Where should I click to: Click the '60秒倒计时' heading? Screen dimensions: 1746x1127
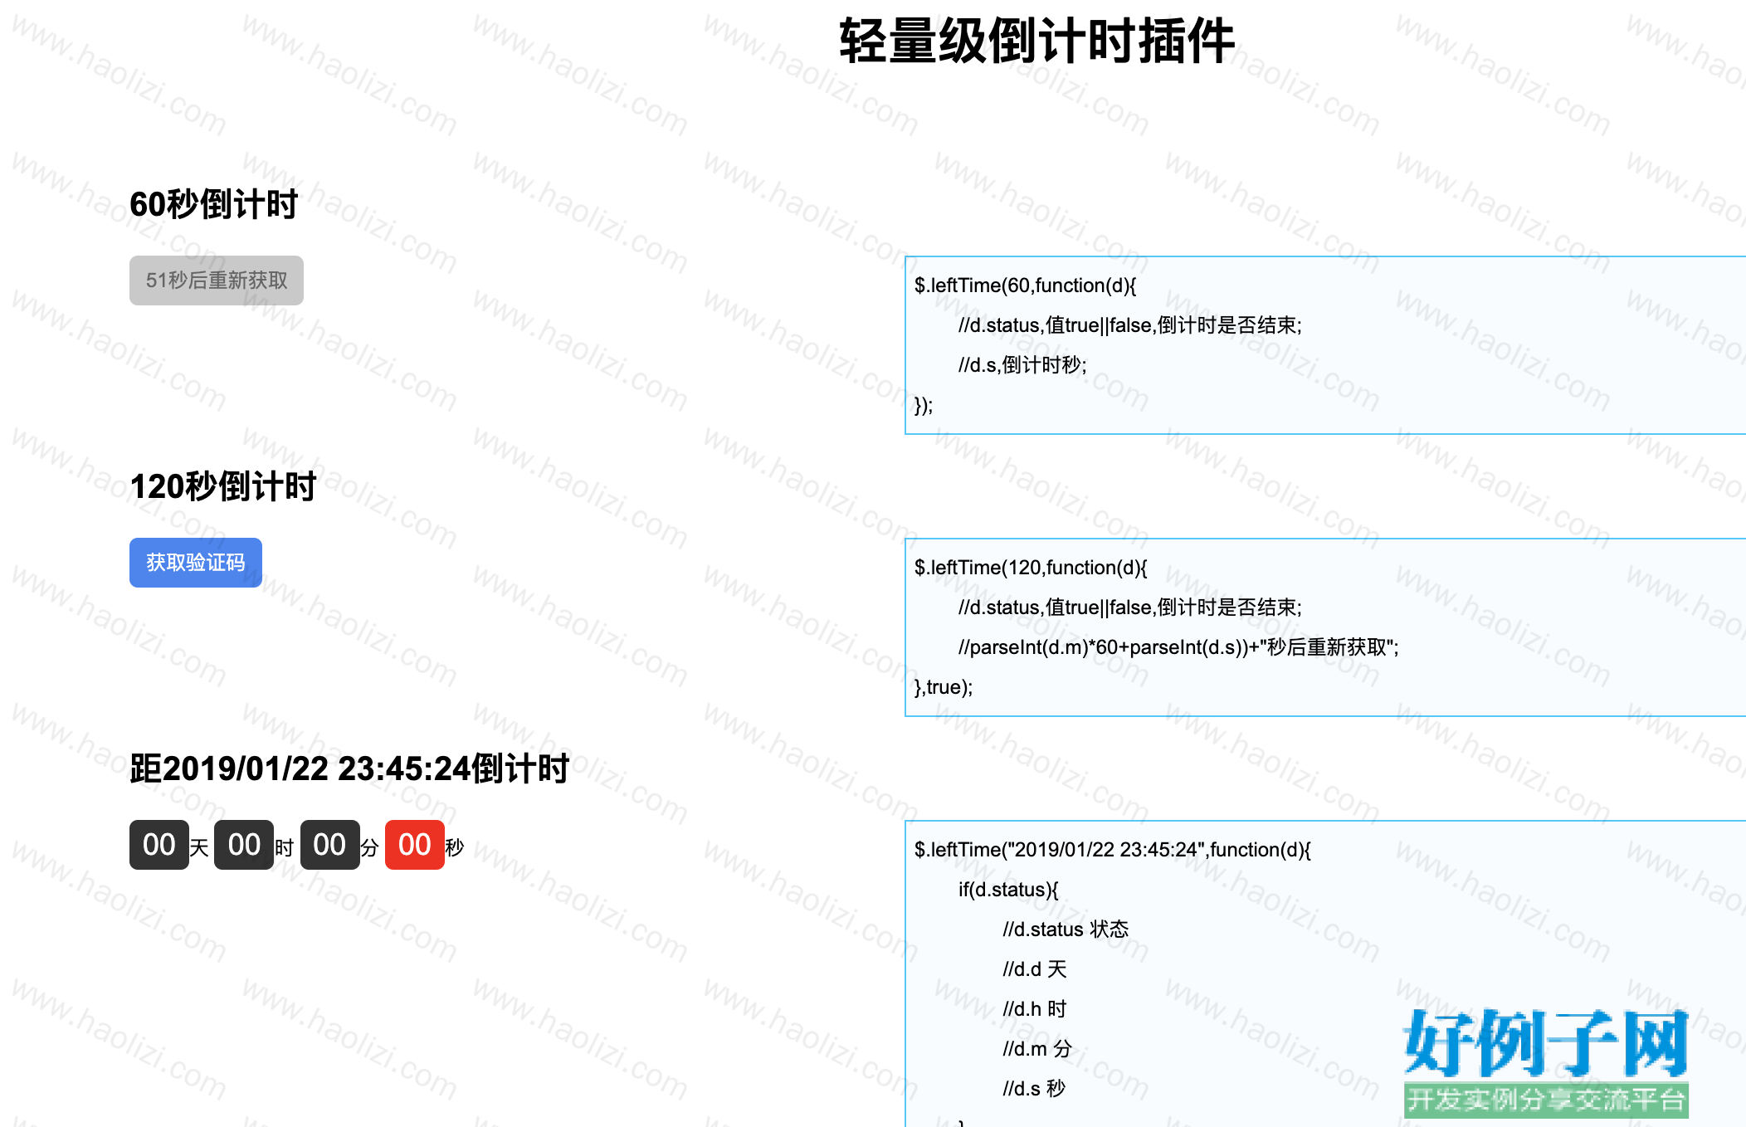click(214, 204)
